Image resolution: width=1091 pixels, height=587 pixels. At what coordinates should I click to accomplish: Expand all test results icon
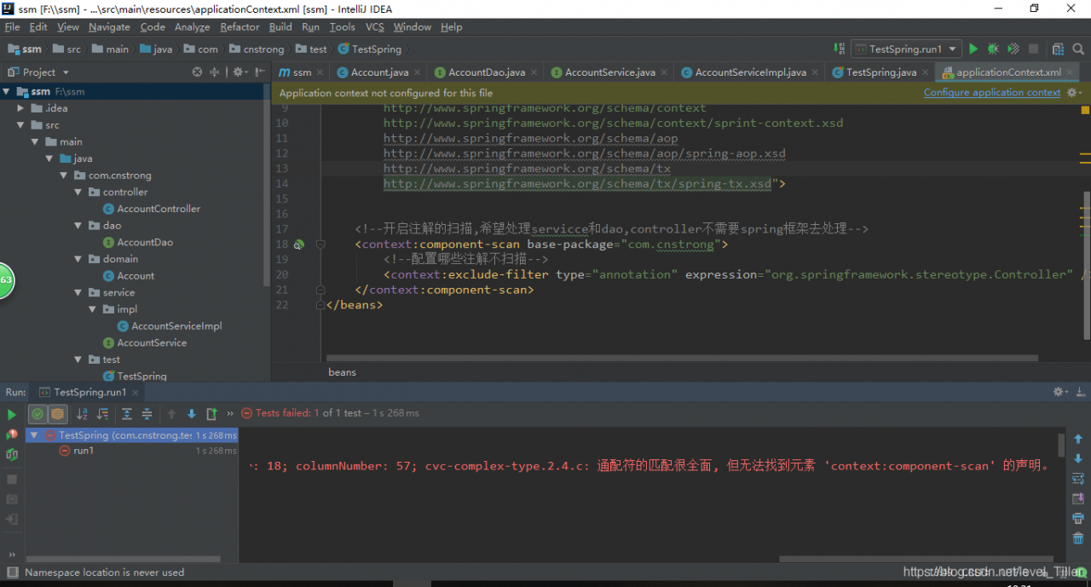127,414
